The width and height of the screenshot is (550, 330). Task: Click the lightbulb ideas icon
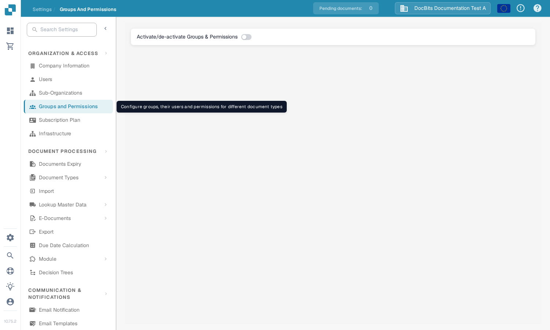click(10, 286)
